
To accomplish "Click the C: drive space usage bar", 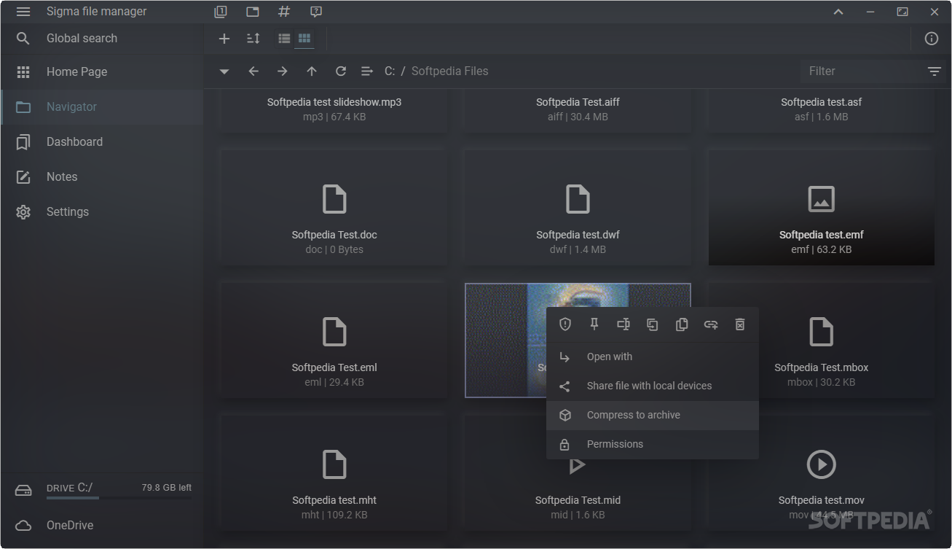I will [119, 498].
